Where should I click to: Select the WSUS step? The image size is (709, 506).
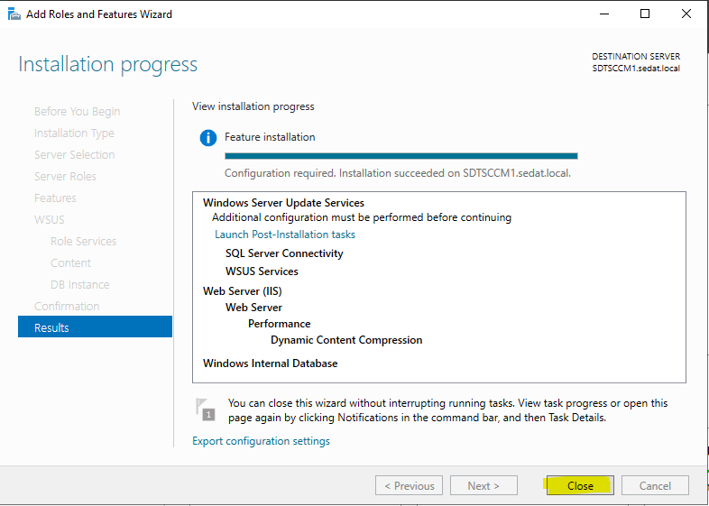click(x=50, y=220)
